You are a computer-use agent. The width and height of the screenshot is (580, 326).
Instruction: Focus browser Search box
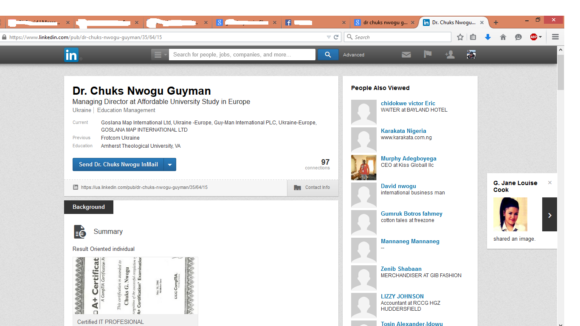(x=397, y=37)
